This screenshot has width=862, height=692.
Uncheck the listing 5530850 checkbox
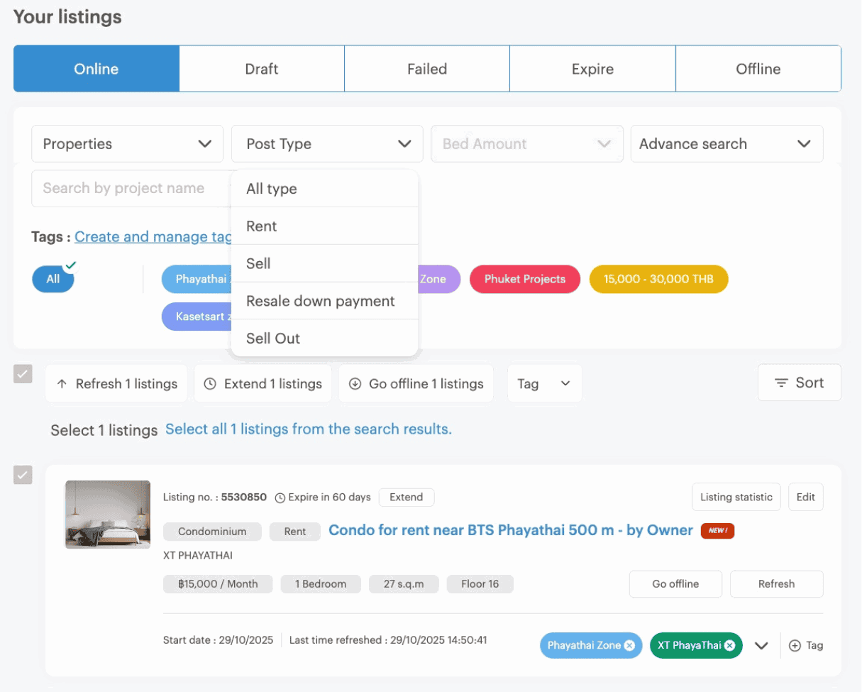tap(23, 475)
